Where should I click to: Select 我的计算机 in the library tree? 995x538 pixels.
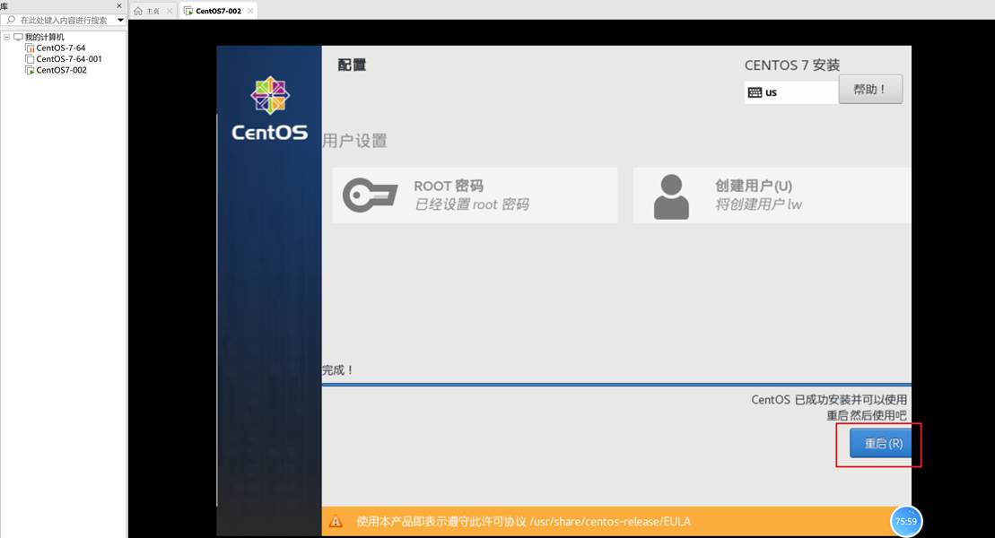tap(45, 37)
